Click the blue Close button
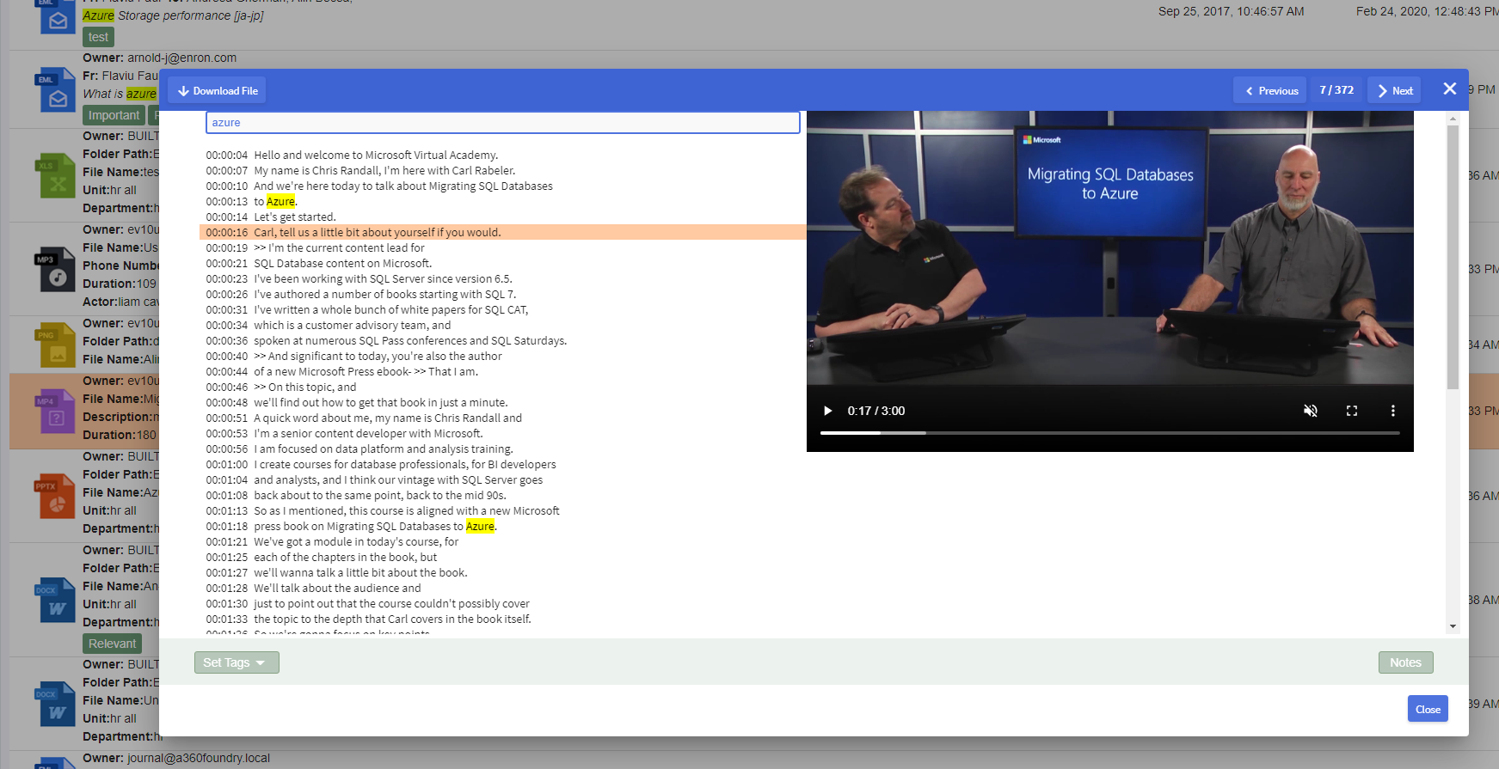This screenshot has height=769, width=1499. (1427, 709)
